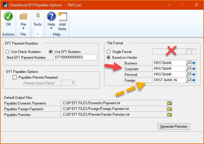Click blue arrow next to Business format
The image size is (204, 144).
pos(193,63)
